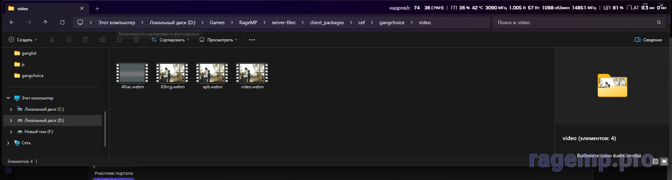Click the Rename icon in toolbar
The width and height of the screenshot is (672, 180).
pyautogui.click(x=103, y=40)
